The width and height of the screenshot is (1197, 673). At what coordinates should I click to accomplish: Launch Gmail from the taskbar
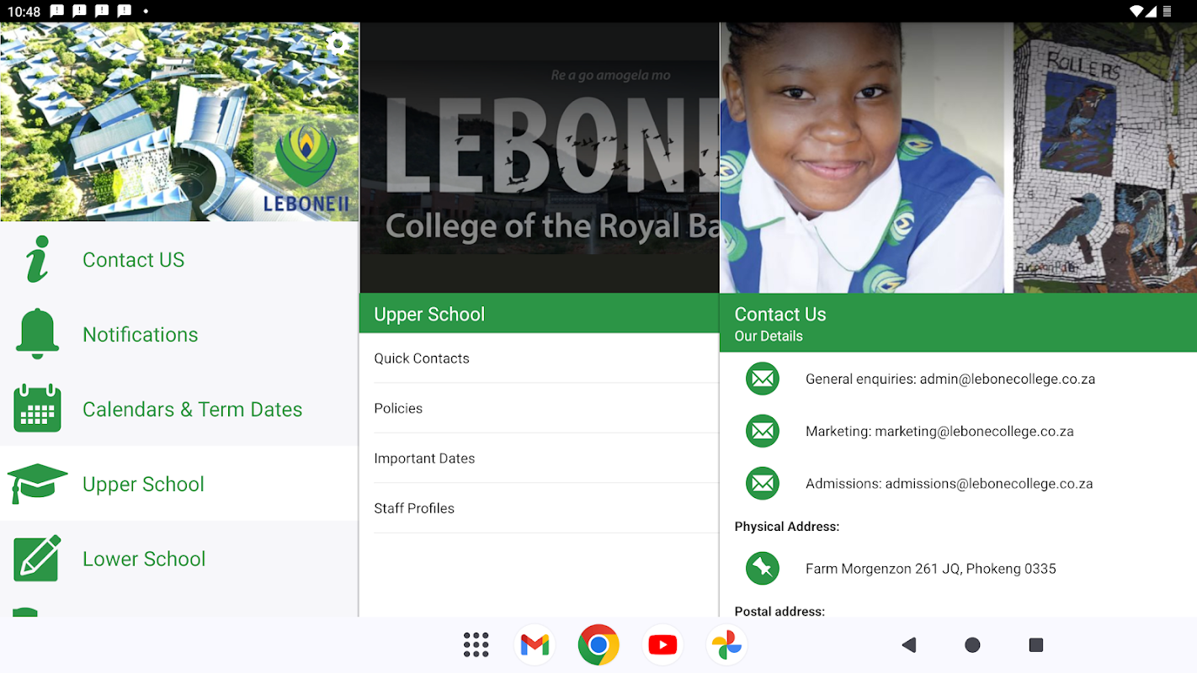pos(535,645)
